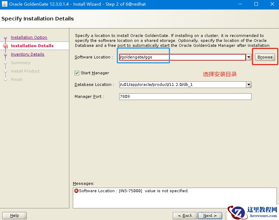The height and width of the screenshot is (220, 279).
Task: Select the Software Location error message text
Action: click(134, 191)
